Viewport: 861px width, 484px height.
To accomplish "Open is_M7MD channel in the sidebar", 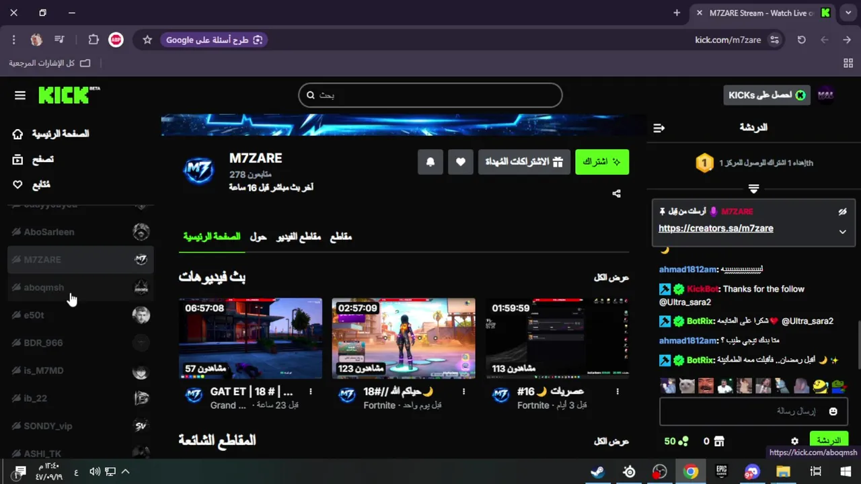I will [81, 370].
